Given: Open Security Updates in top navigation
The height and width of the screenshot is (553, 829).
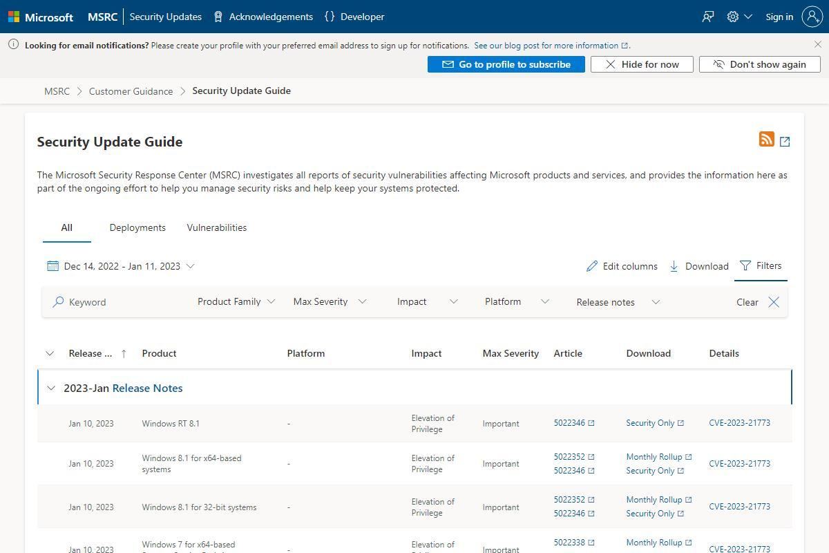Looking at the screenshot, I should click(166, 17).
